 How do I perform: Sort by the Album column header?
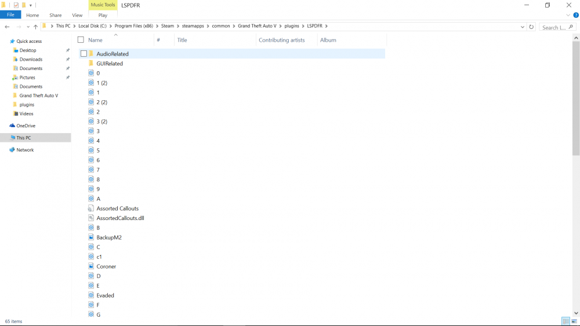tap(328, 40)
